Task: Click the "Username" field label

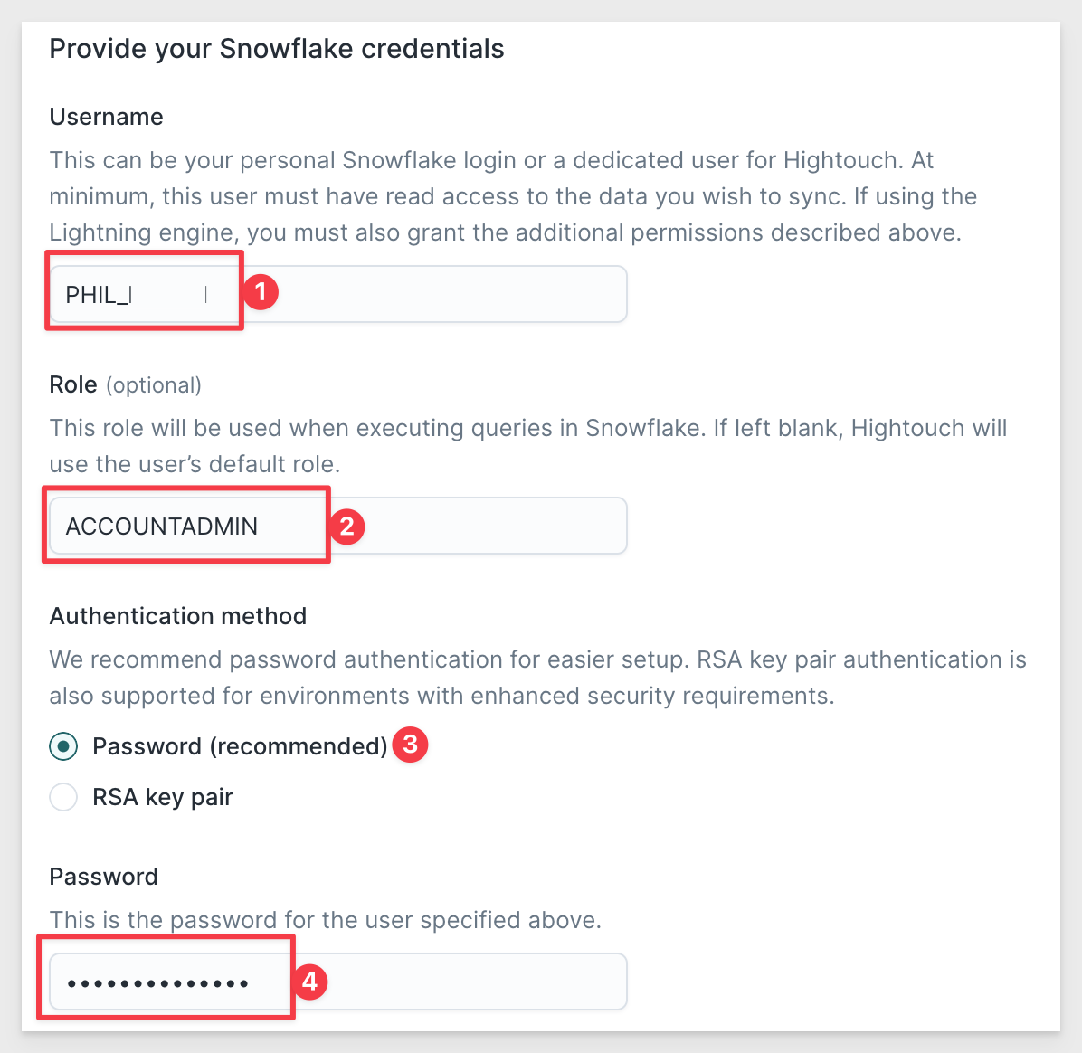Action: pyautogui.click(x=106, y=117)
